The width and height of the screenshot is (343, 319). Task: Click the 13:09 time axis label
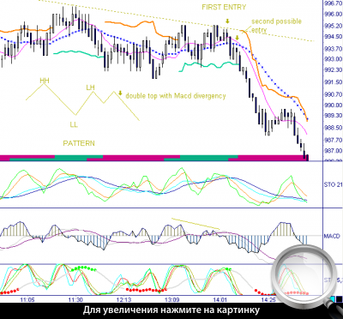[x=172, y=300]
